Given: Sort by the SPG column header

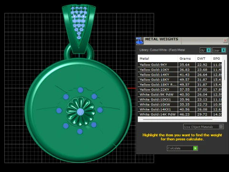Looking at the screenshot, I should (x=217, y=58).
